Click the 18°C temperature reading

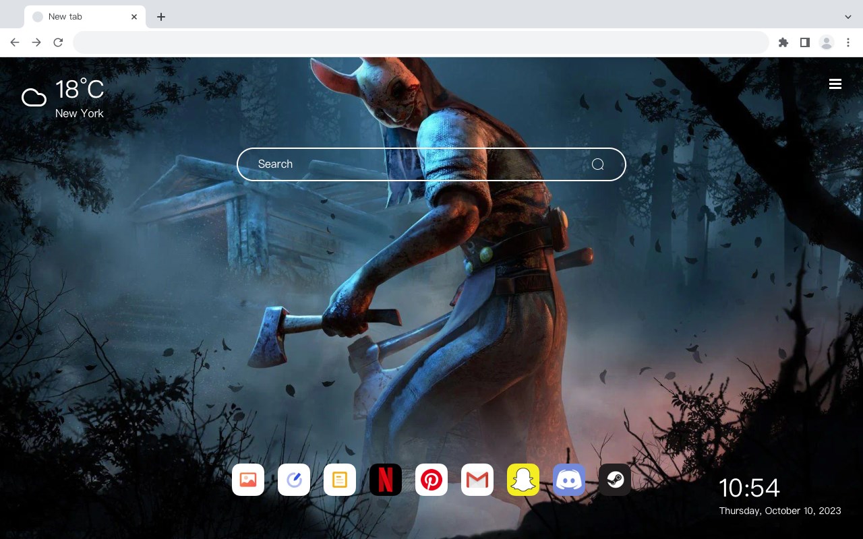tap(80, 90)
